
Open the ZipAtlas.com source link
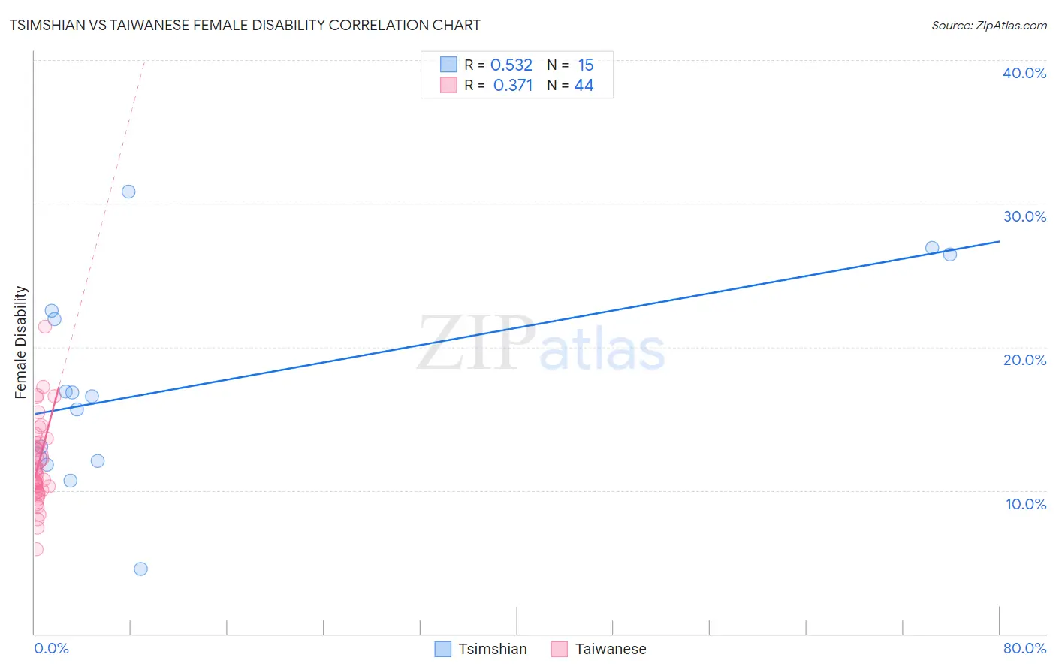click(x=988, y=25)
